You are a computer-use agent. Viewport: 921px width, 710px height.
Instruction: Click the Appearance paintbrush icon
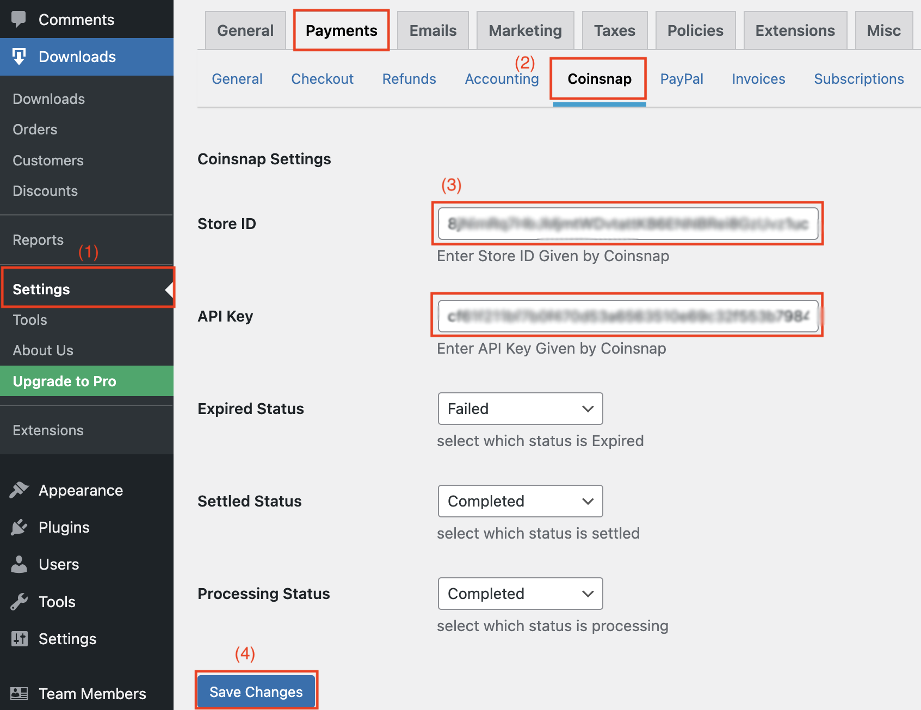19,490
